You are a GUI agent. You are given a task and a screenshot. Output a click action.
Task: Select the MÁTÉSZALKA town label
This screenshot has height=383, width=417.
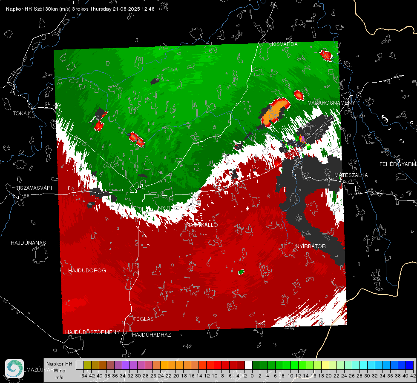click(351, 175)
